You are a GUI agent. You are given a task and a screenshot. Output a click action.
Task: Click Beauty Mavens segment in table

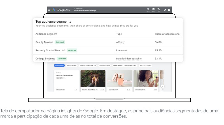click(x=44, y=42)
